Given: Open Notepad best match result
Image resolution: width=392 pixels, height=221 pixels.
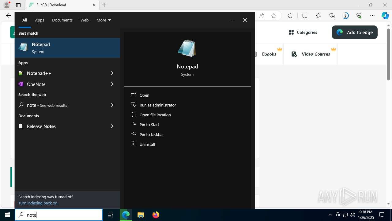Looking at the screenshot, I should click(67, 48).
